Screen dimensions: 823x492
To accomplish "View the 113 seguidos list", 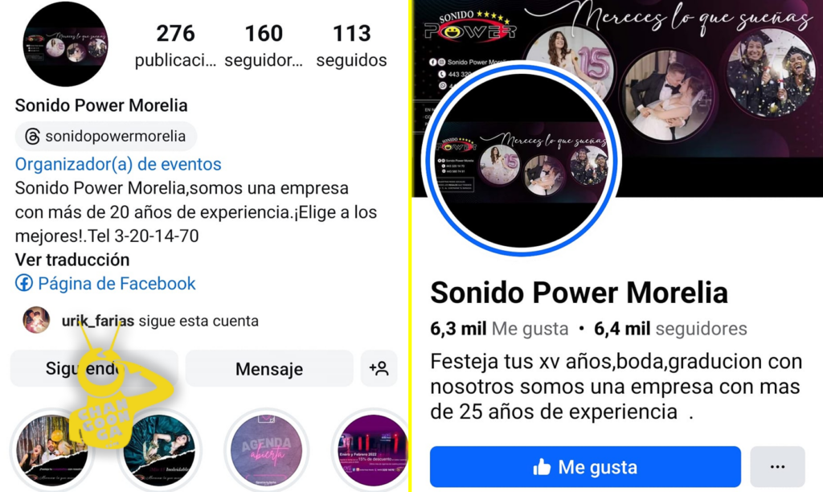I will (352, 46).
